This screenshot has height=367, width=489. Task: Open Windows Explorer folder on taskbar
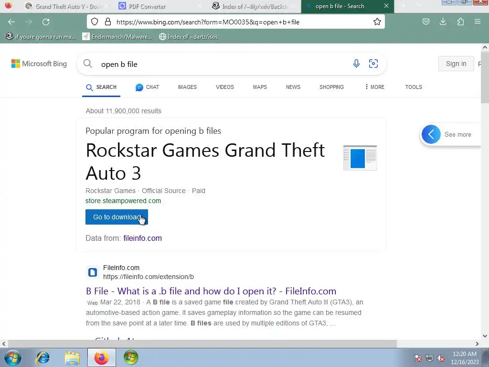[x=72, y=357]
